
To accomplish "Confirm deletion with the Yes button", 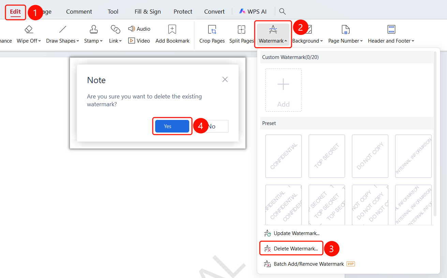I will click(172, 126).
